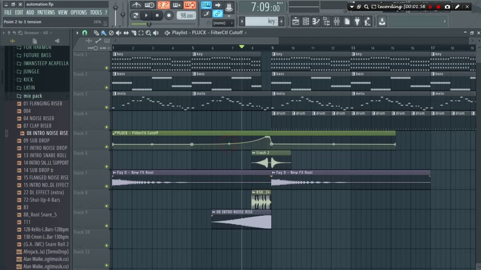
Task: Mute Track 5 using its green LED
Action: pyautogui.click(x=106, y=147)
